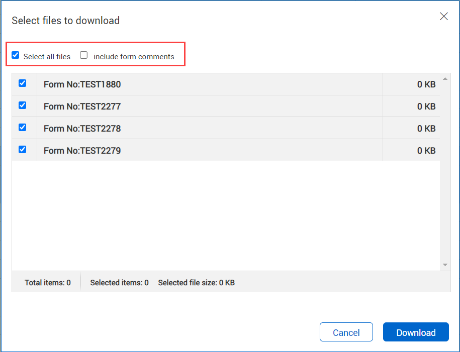Click the 0 KB size of TEST1880
Image resolution: width=460 pixels, height=352 pixels.
point(426,84)
